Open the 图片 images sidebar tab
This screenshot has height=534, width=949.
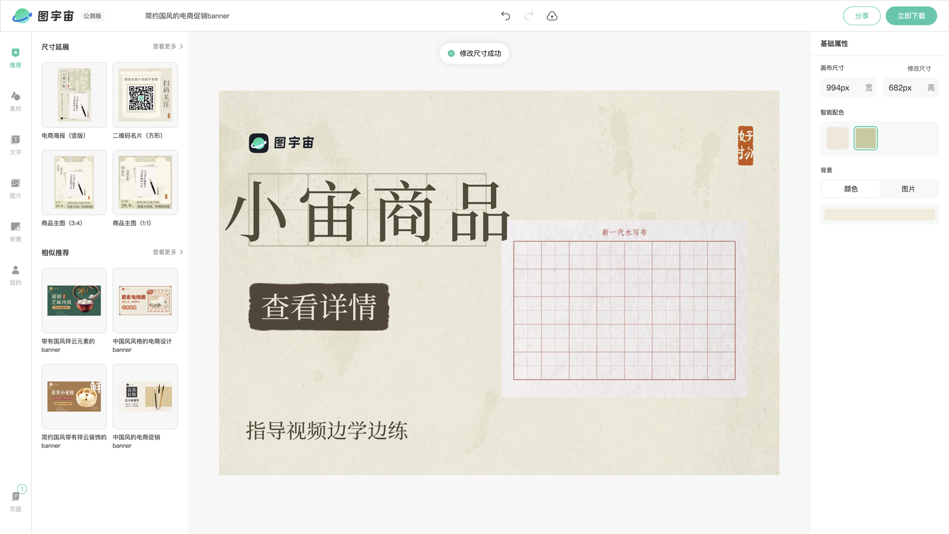[15, 189]
